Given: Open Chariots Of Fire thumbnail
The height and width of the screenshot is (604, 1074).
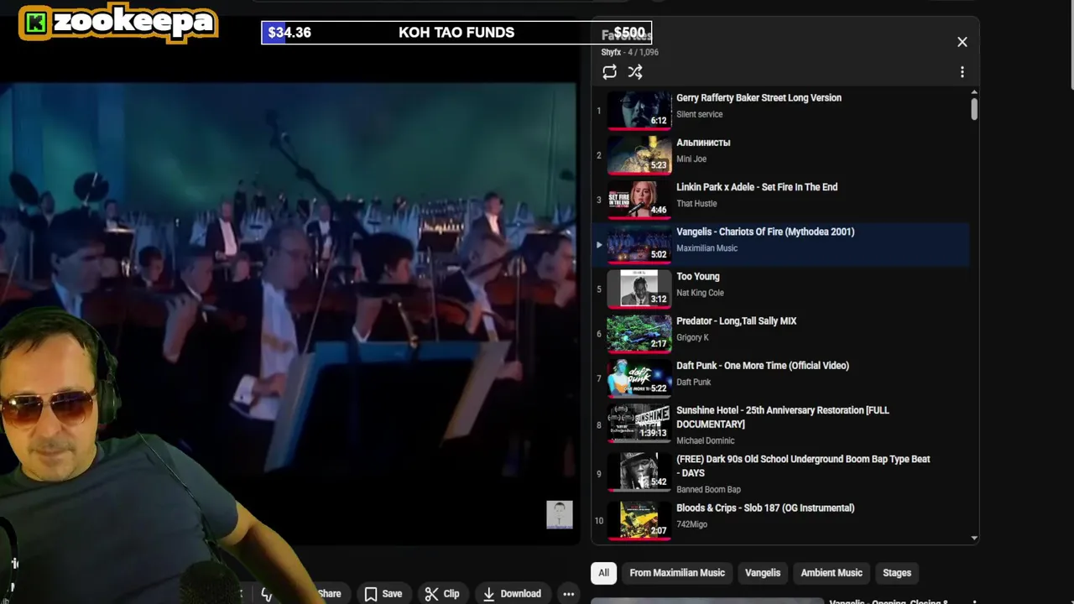Looking at the screenshot, I should coord(639,244).
